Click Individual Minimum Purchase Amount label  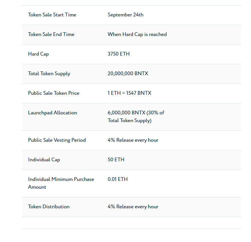pyautogui.click(x=61, y=183)
